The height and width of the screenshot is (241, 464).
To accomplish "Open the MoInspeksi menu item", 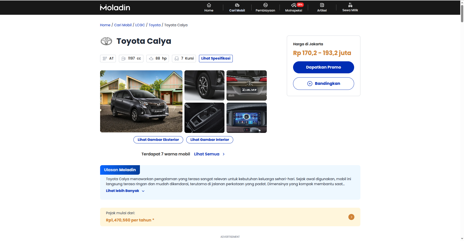I will [294, 8].
